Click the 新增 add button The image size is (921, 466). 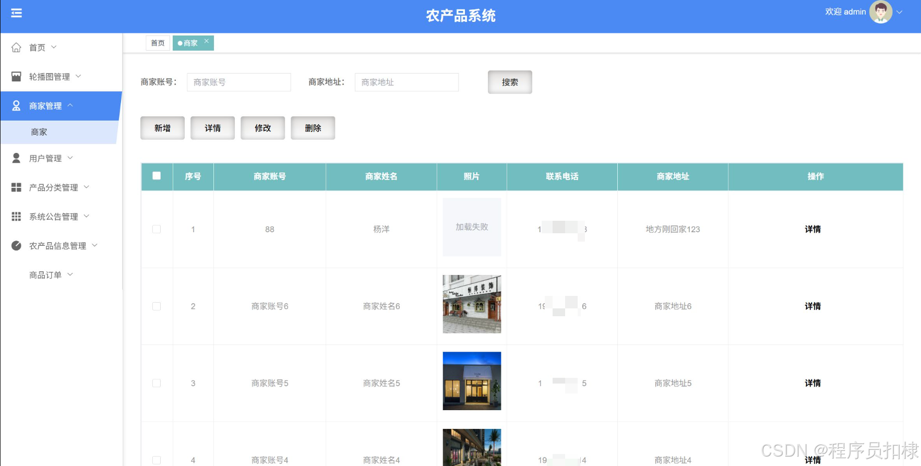click(x=162, y=128)
